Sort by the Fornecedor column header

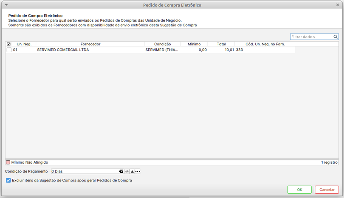coord(90,44)
